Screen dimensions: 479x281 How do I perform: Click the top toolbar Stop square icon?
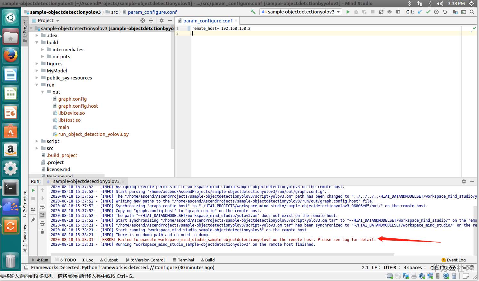(373, 12)
